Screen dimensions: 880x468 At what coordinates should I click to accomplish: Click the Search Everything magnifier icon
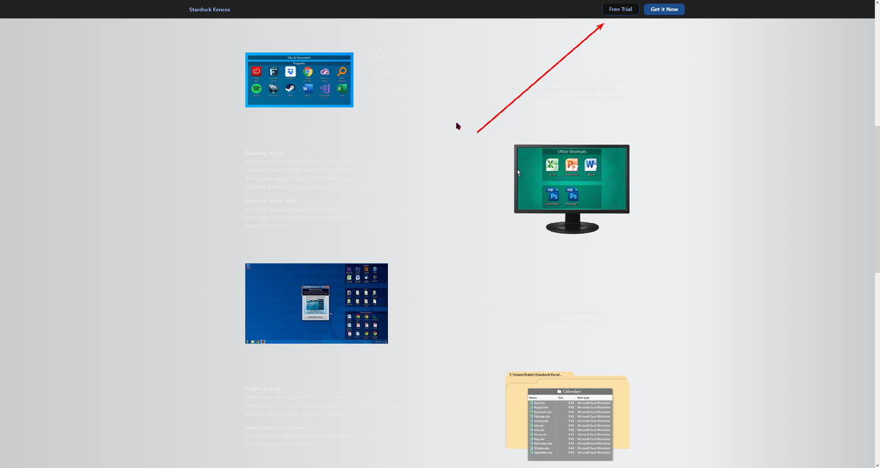[342, 71]
